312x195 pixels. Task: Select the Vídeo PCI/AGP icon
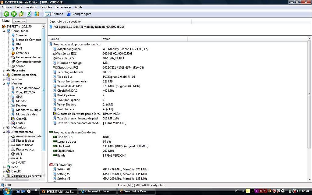pos(13,92)
